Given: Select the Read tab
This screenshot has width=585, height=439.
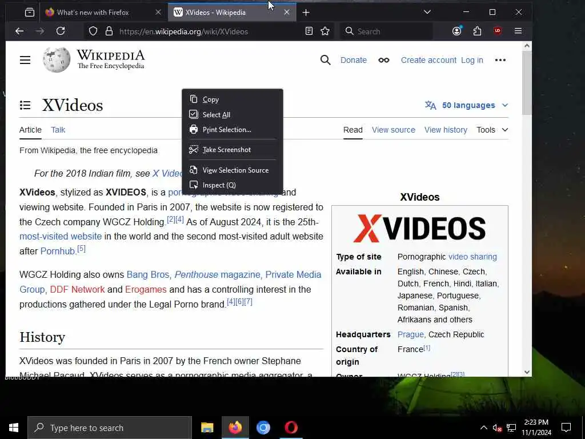Looking at the screenshot, I should click(353, 130).
